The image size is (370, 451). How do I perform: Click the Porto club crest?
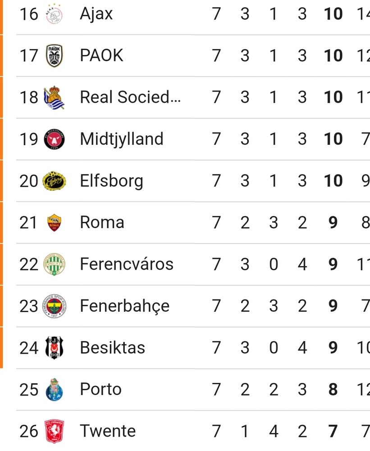pyautogui.click(x=54, y=390)
